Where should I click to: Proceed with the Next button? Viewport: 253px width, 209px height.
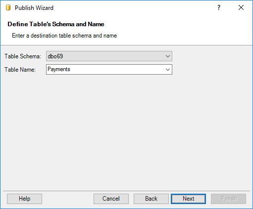coord(188,199)
